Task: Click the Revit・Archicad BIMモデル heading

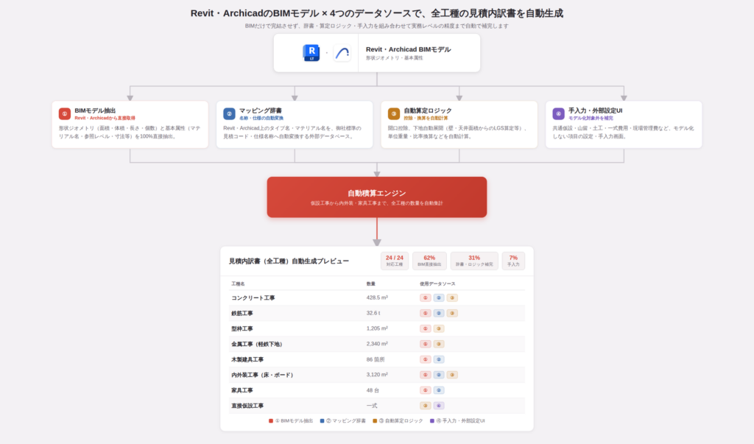Action: click(x=408, y=49)
